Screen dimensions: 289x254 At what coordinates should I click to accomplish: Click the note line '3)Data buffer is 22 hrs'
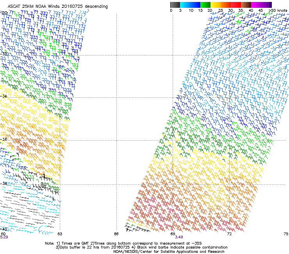pyautogui.click(x=141, y=247)
